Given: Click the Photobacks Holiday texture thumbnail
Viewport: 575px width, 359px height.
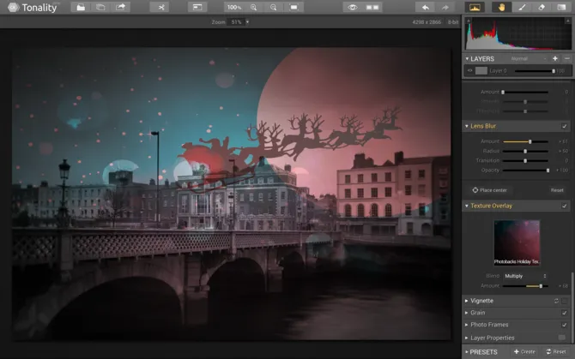Looking at the screenshot, I should (x=517, y=242).
